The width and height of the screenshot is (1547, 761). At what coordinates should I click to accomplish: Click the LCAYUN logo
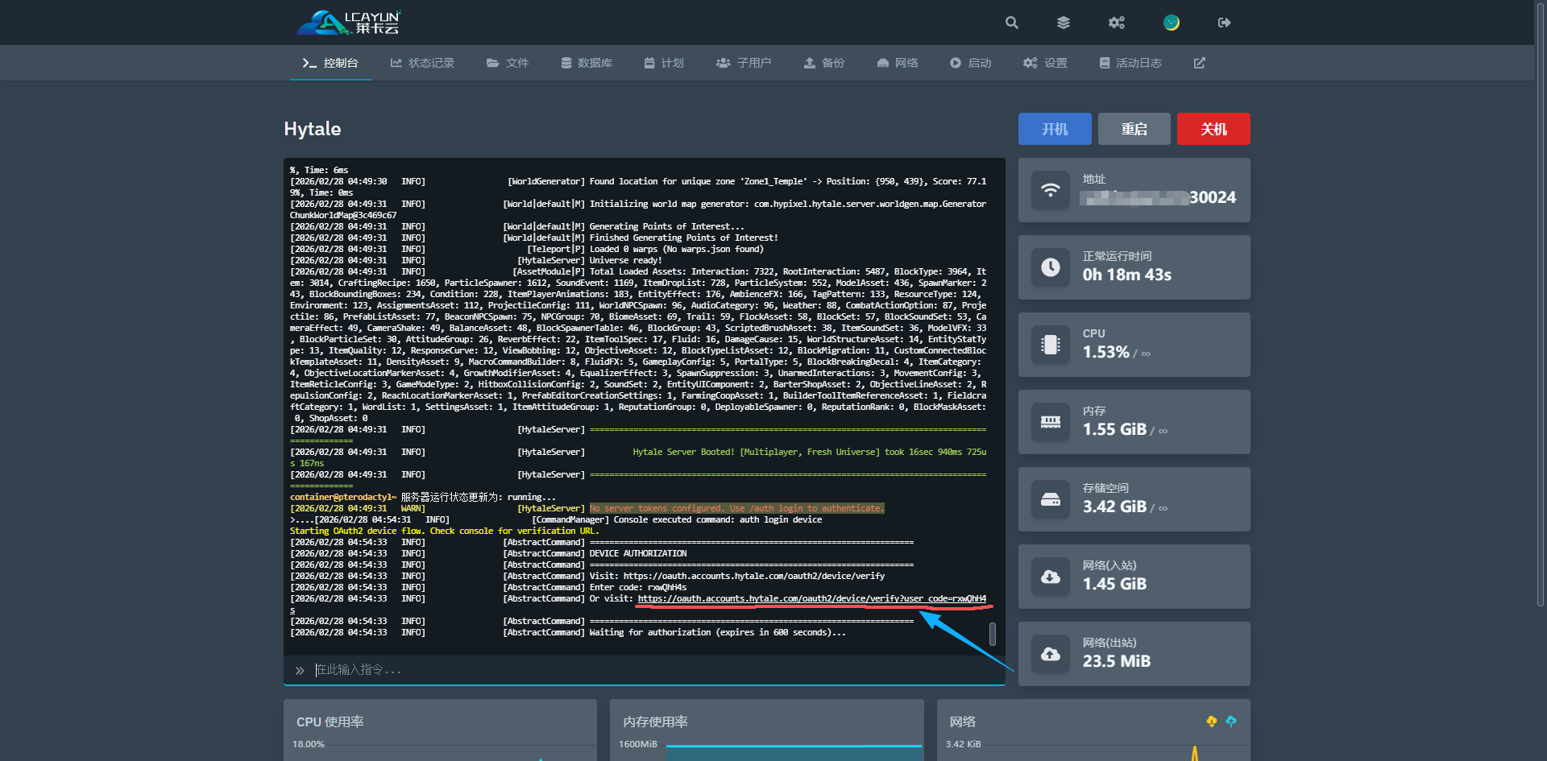(349, 23)
